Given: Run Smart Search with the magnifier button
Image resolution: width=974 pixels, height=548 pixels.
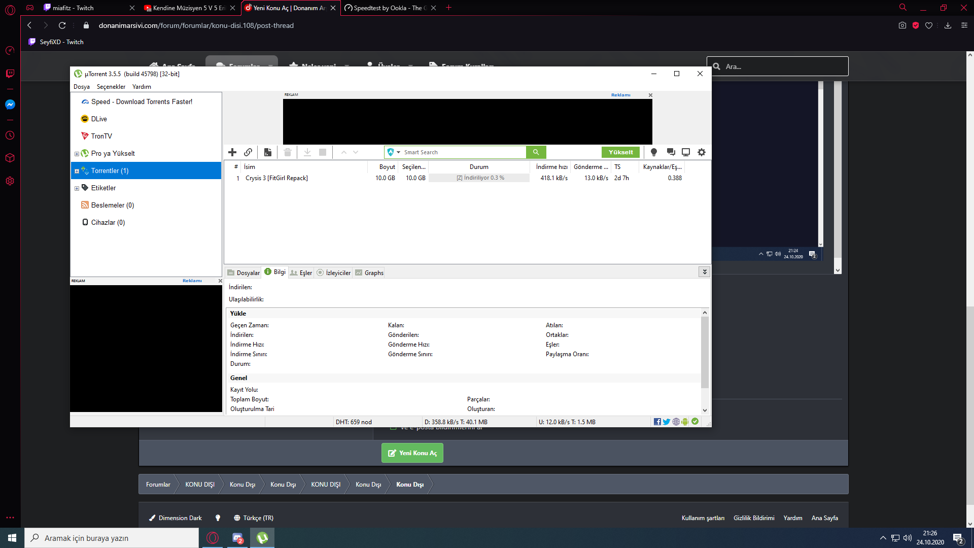Looking at the screenshot, I should tap(536, 152).
